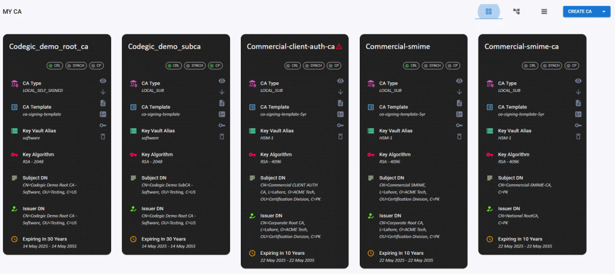Click the trash icon on the Codegic_demo_subca card
Viewport: 615px width, 274px height.
pyautogui.click(x=222, y=136)
